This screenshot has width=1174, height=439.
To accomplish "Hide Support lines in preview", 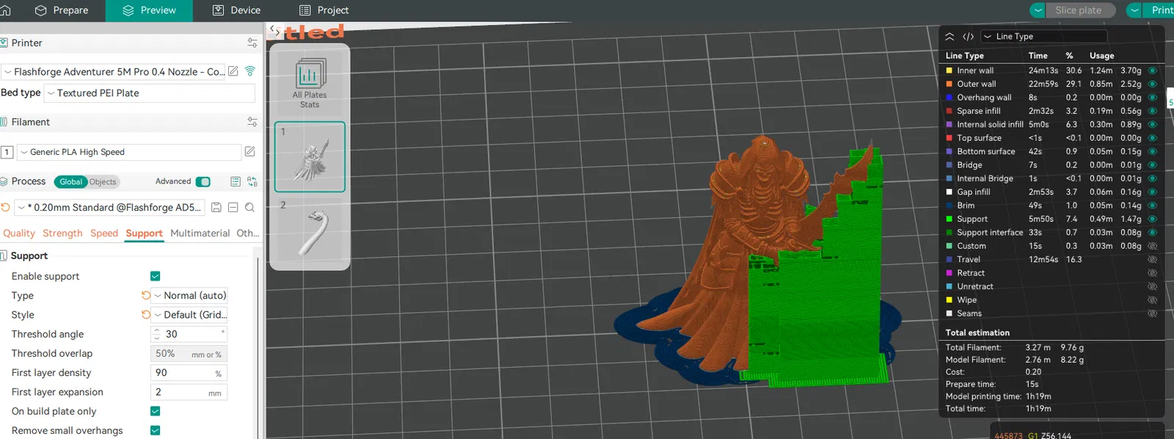I will [x=1152, y=219].
